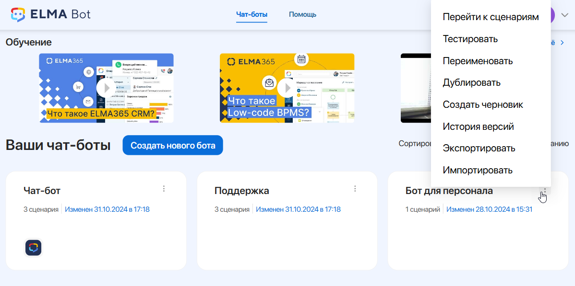Screen dimensions: 575x286
Task: Choose Тестировать from context menu
Action: point(470,39)
